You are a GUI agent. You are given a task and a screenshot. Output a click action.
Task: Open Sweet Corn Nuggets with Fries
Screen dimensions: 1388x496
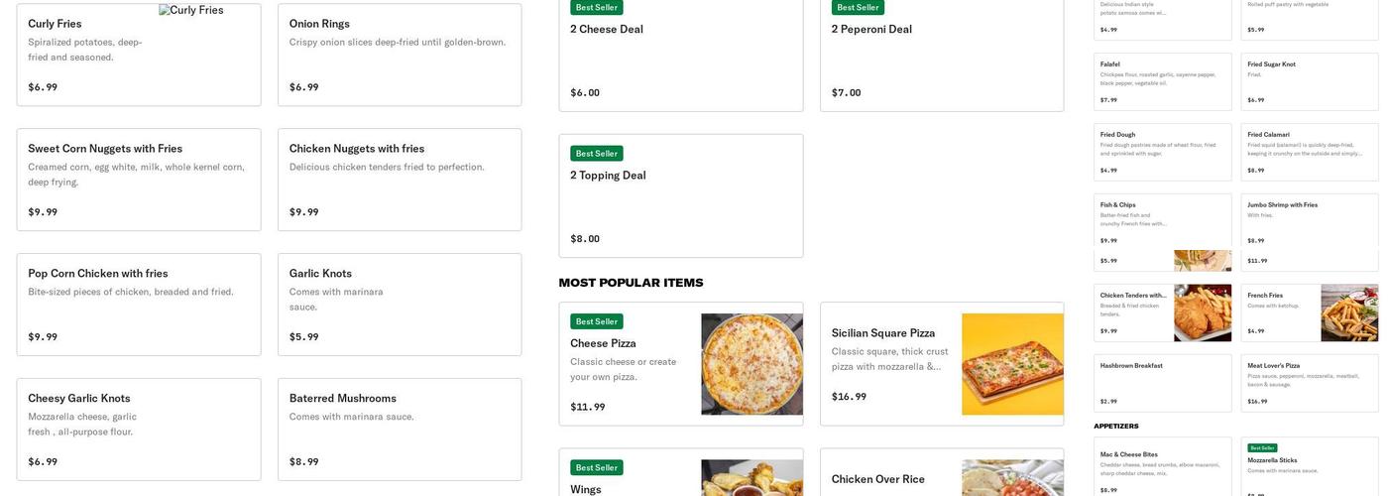click(139, 180)
